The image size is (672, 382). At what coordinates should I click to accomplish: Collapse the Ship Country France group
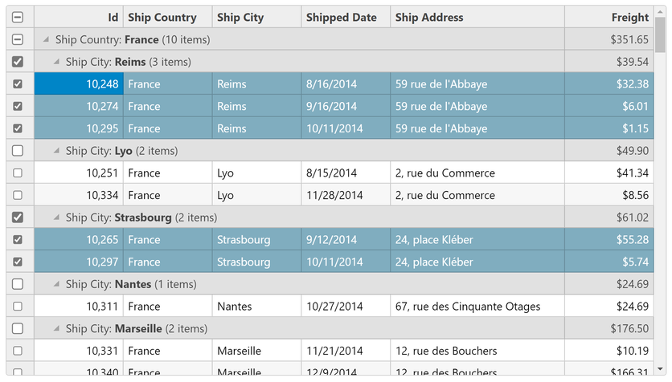click(x=46, y=39)
